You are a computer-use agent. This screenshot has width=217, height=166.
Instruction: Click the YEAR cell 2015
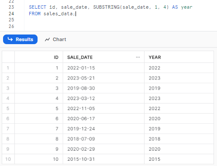point(179,159)
